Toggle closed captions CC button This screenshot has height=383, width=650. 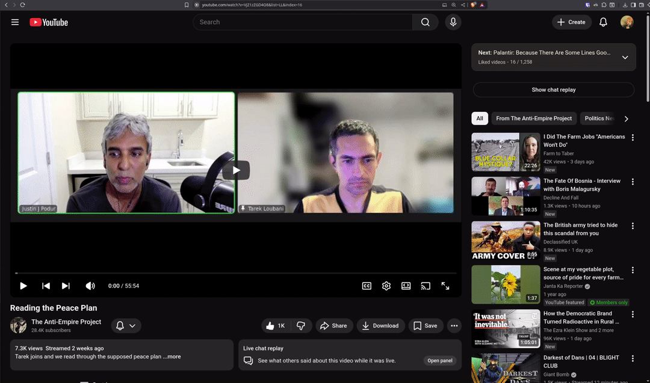tap(367, 286)
